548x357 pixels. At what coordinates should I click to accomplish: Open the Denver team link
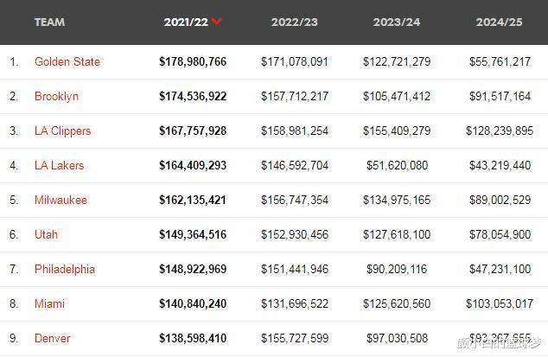[53, 338]
